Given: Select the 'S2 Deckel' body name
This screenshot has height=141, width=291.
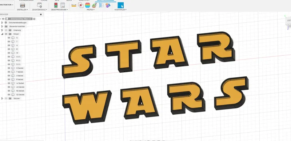Looking at the screenshot, I should click(x=20, y=94).
